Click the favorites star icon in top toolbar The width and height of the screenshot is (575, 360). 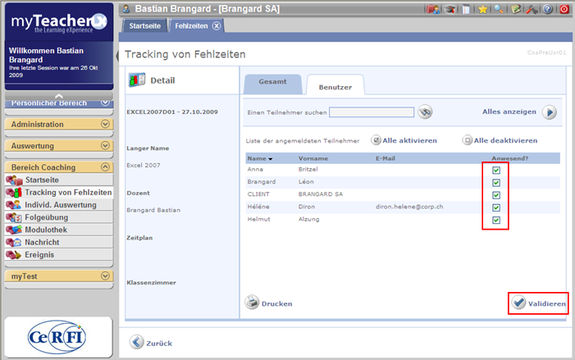483,9
